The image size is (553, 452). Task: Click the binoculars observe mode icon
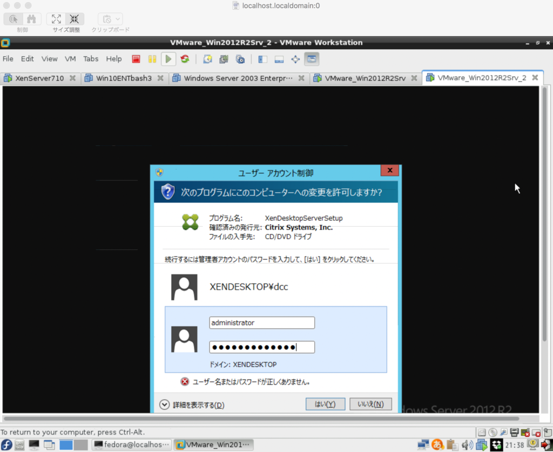(32, 19)
